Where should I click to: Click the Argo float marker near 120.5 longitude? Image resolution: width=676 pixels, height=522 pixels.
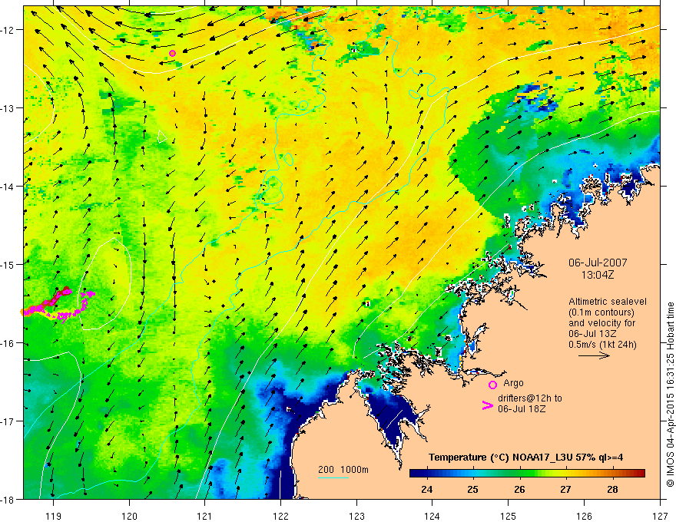[172, 54]
